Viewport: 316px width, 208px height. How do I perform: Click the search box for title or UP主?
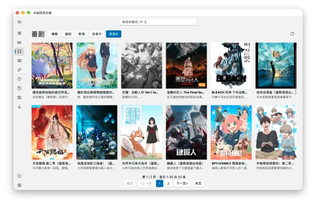[158, 22]
